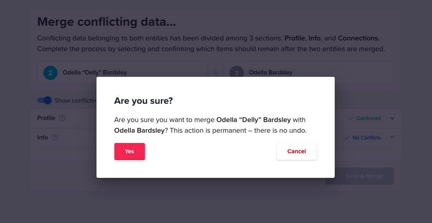Click the step 3 circle icon
The image size is (432, 223).
(x=237, y=73)
